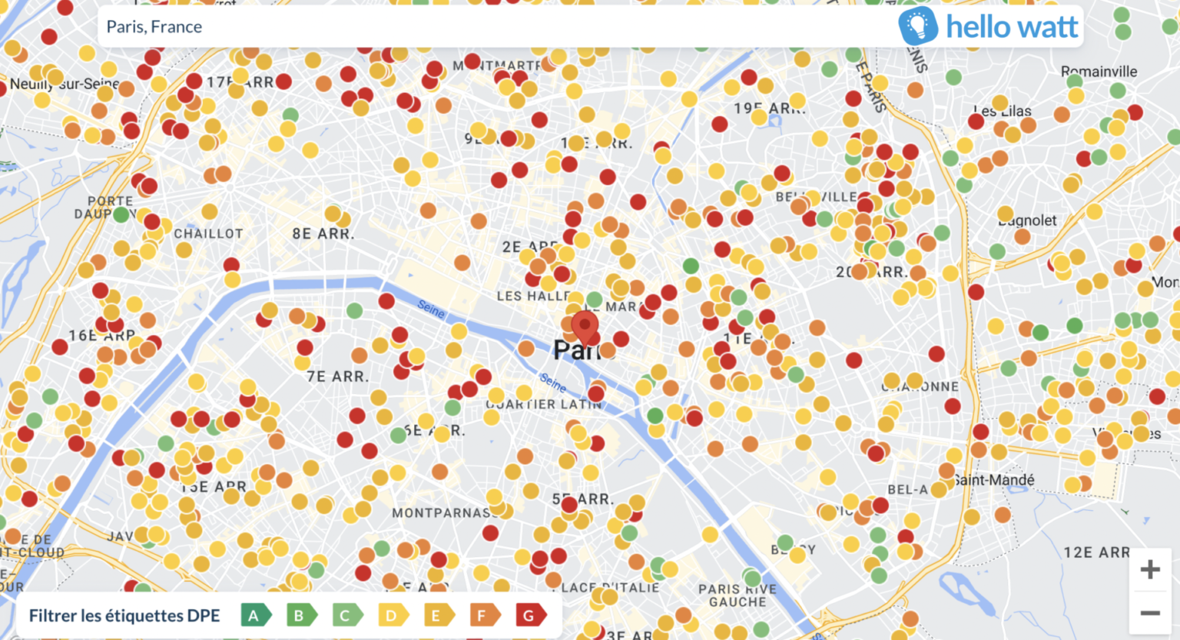This screenshot has width=1180, height=640.
Task: Enable the DPE filter for rating A
Action: coord(256,615)
